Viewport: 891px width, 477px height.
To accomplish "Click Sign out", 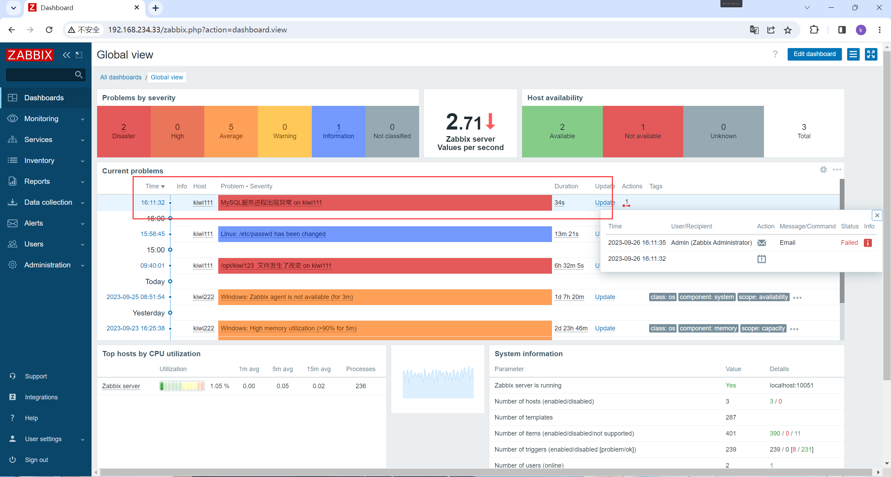I will [37, 460].
